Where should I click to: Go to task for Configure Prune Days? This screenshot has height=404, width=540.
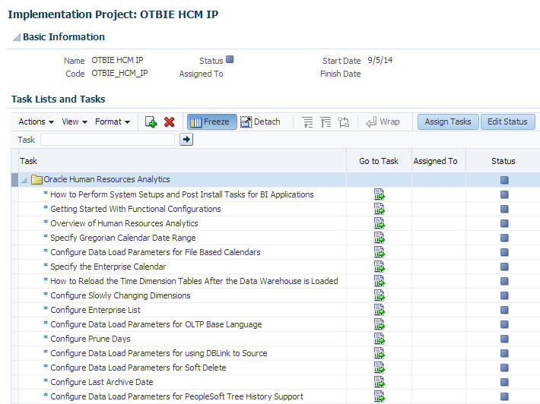click(380, 339)
